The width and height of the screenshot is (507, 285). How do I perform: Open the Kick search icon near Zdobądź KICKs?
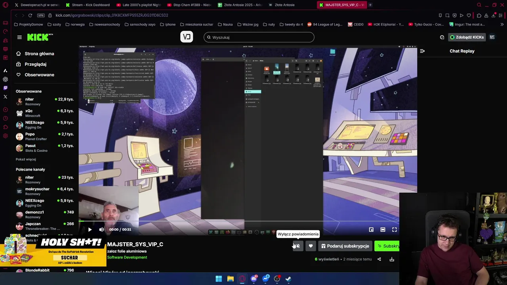coord(442,37)
